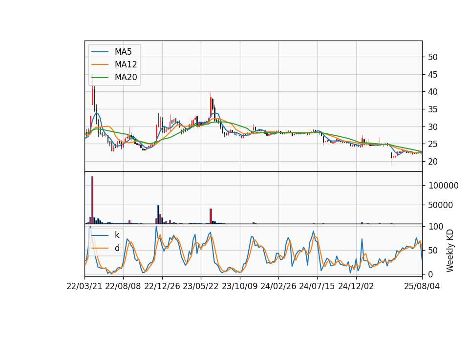
Task: Select date label 24/07/15
Action: coord(317,286)
